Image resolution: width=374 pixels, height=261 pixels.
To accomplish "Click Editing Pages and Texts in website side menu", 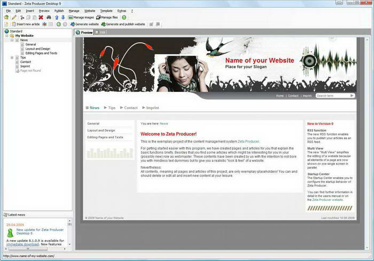I will [105, 137].
